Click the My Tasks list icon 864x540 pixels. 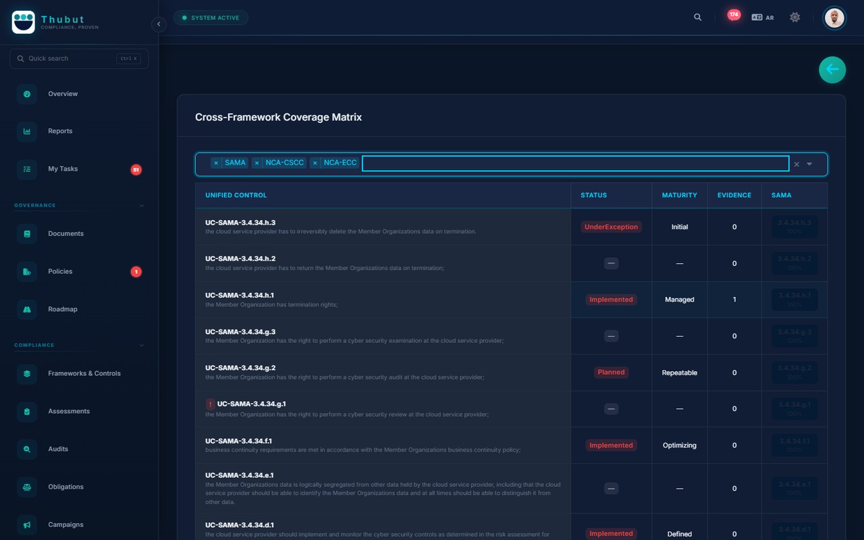pos(27,169)
